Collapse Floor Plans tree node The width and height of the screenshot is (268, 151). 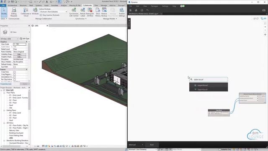click(4, 93)
